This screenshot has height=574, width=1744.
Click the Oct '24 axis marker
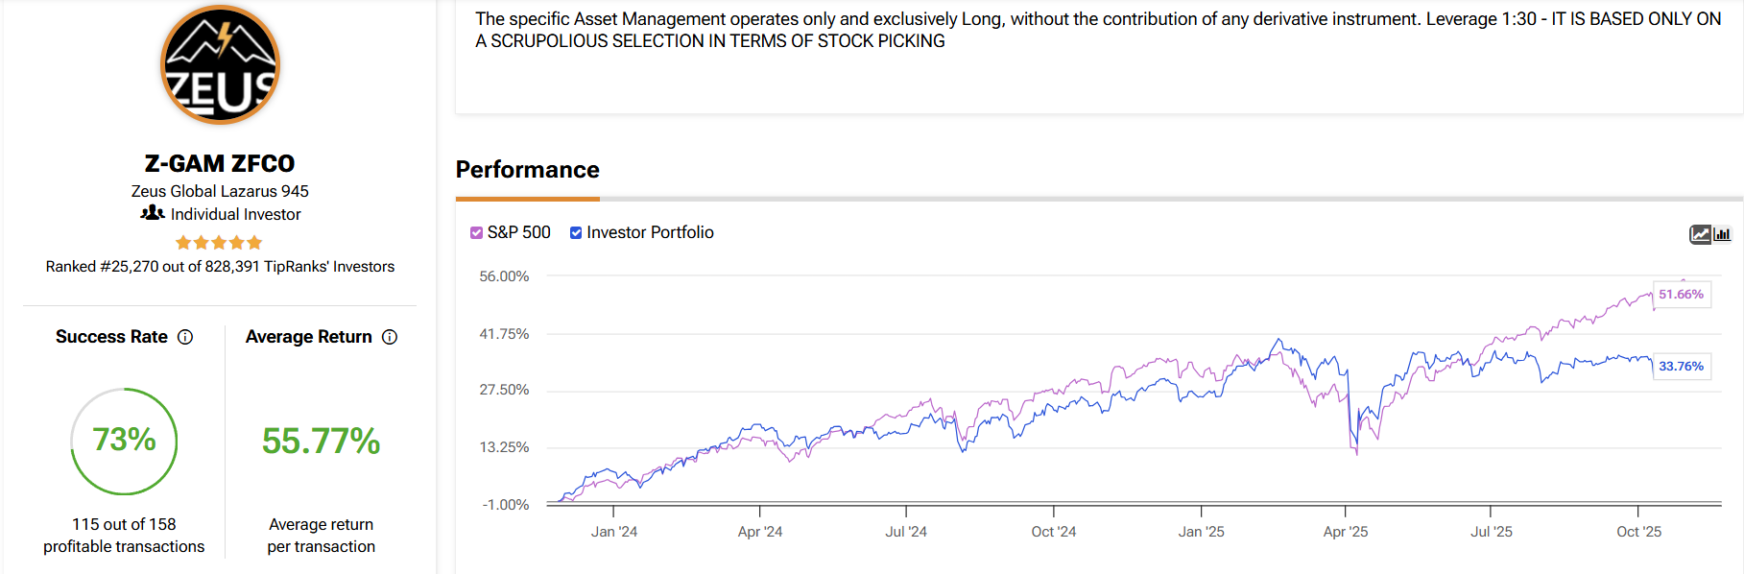tap(1053, 532)
